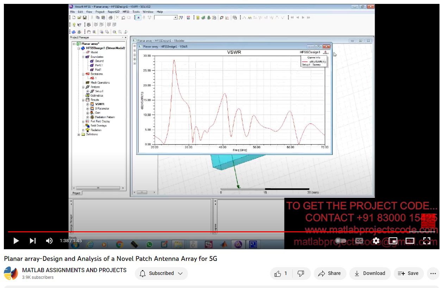Open the three-dot more actions menu
The width and height of the screenshot is (443, 288).
(433, 273)
